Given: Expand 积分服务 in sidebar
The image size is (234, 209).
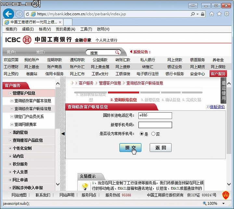Looking at the screenshot, I should pos(10,164).
